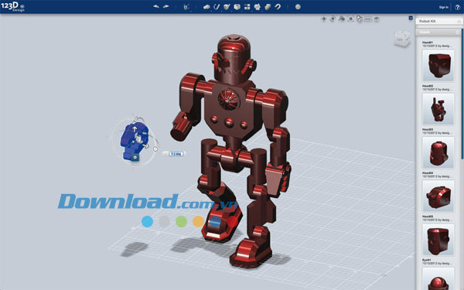Select the Snap magnet tool
Viewport: 464px width, 290px height.
point(278,6)
